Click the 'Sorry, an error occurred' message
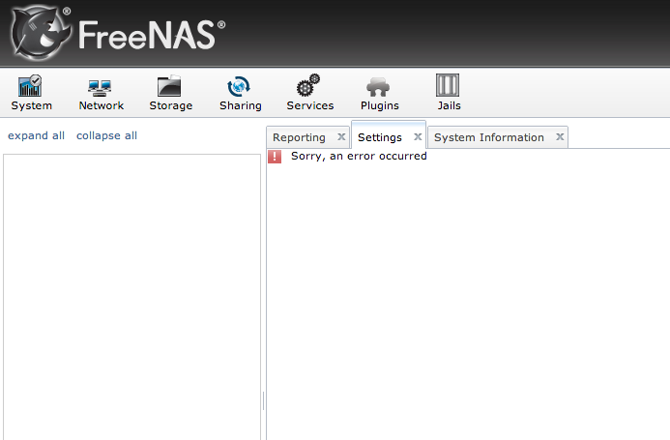 point(359,156)
